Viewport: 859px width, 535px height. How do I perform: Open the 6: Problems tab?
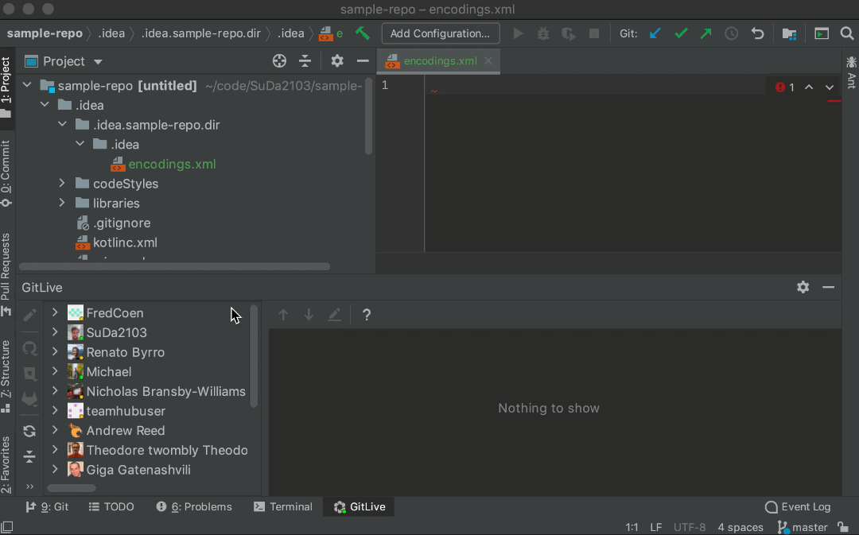pyautogui.click(x=194, y=506)
